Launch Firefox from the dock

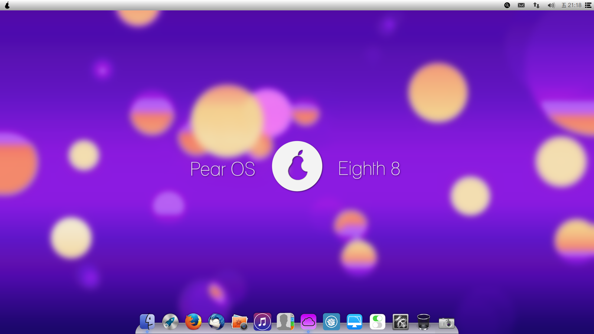coord(193,322)
